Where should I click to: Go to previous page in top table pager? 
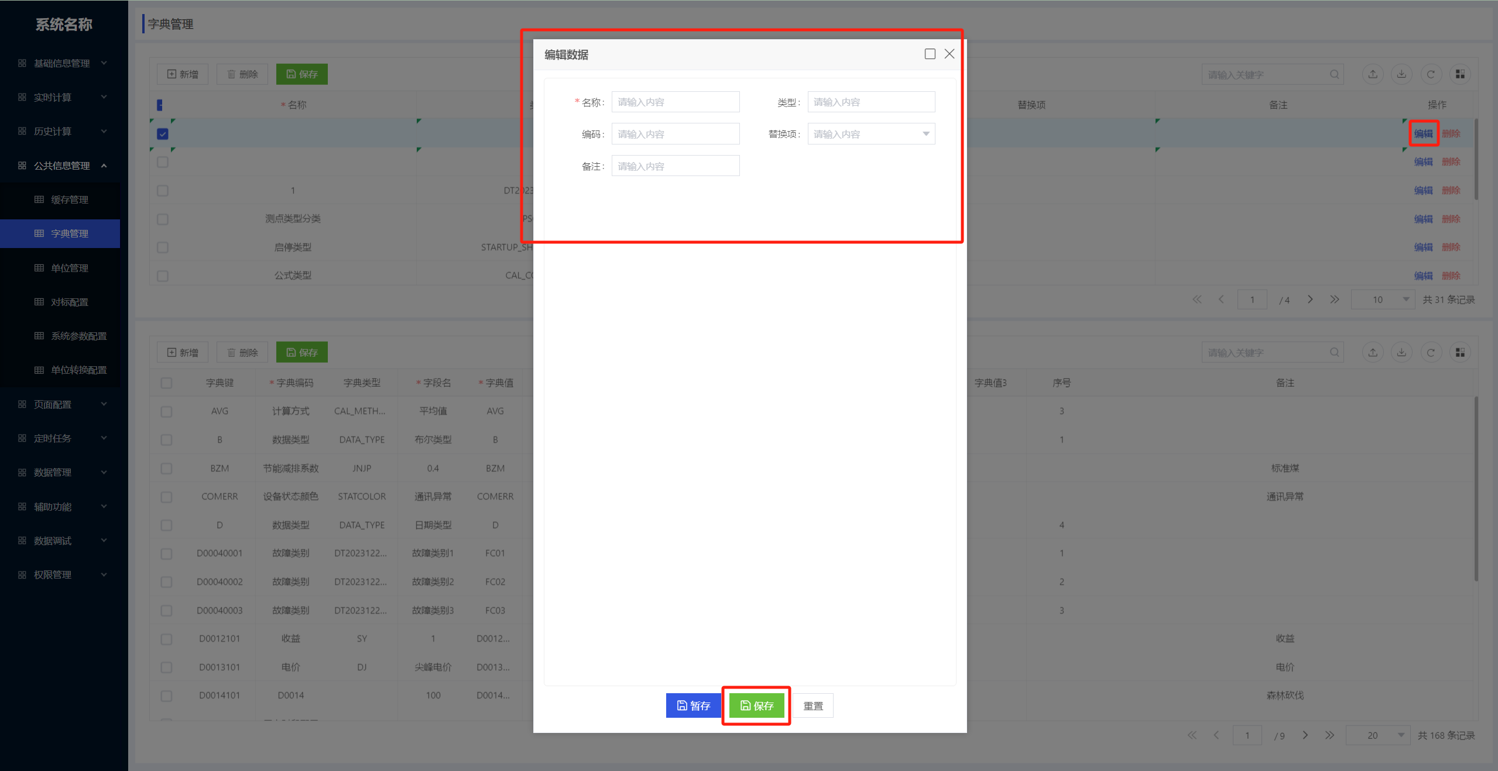1221,300
